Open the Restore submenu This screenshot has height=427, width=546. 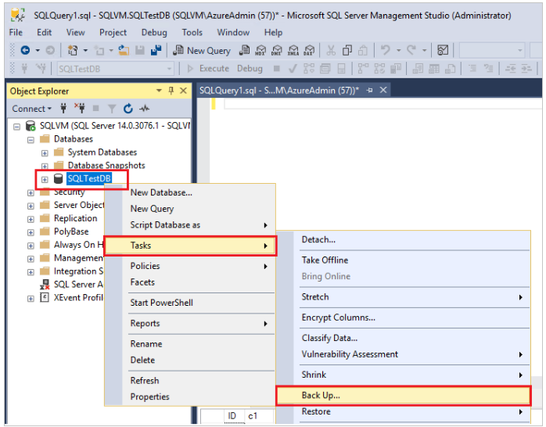(x=403, y=411)
